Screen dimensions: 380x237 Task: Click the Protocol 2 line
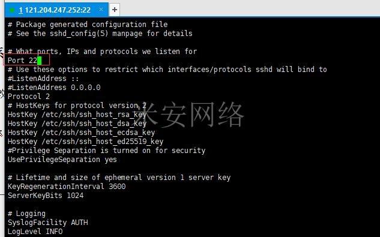pyautogui.click(x=29, y=97)
